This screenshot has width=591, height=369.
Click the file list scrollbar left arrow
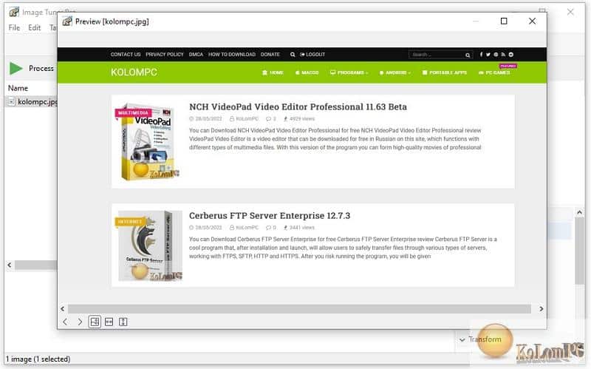pyautogui.click(x=10, y=265)
